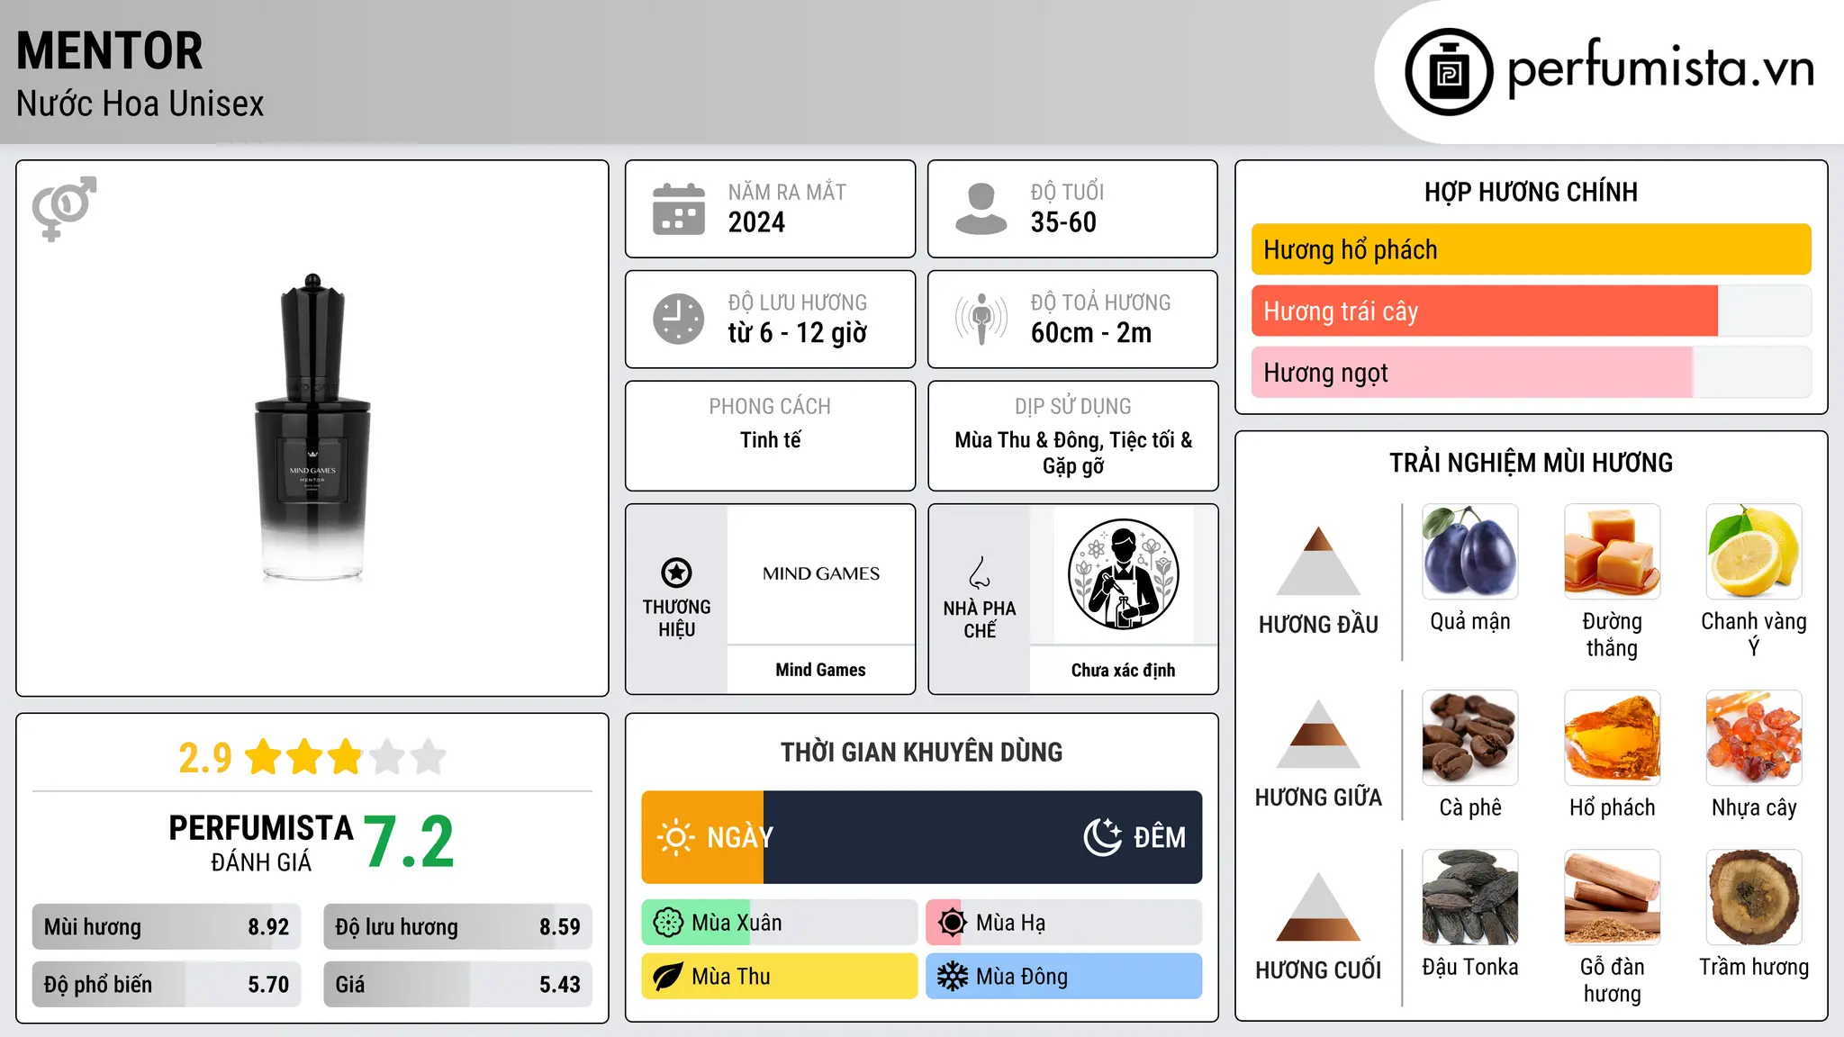Click the perfumer illustration icon
The image size is (1844, 1037).
coord(1124,574)
